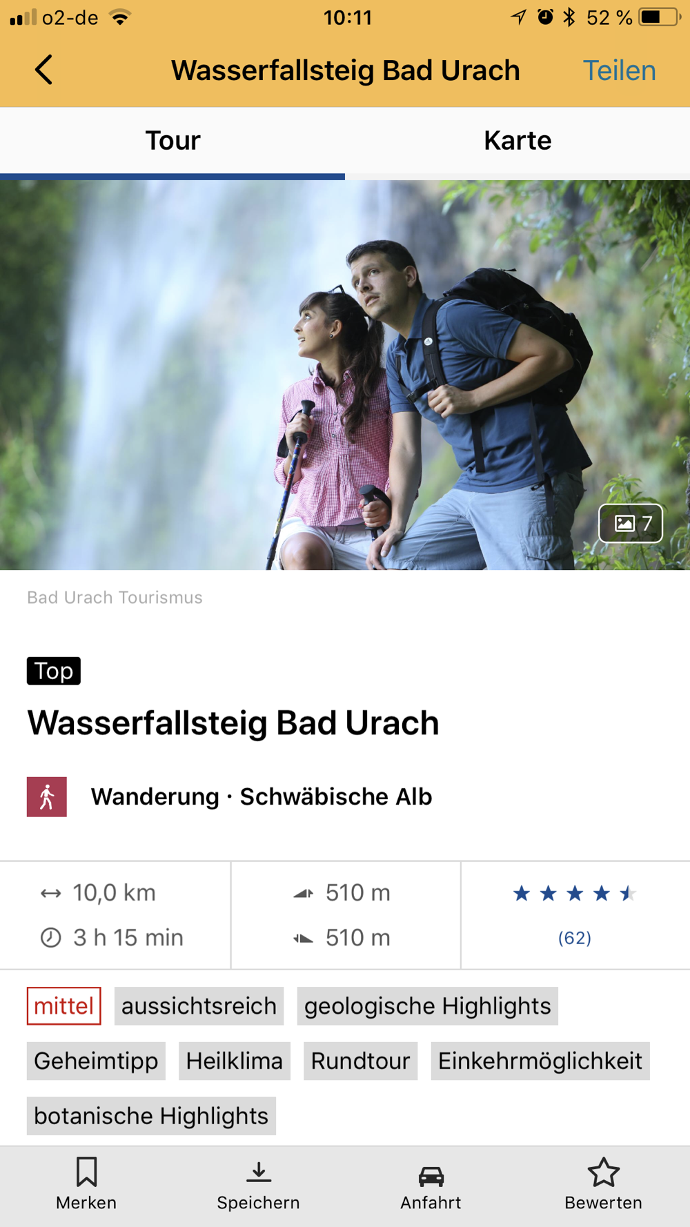
Task: Switch to the Karte tab
Action: click(x=517, y=141)
